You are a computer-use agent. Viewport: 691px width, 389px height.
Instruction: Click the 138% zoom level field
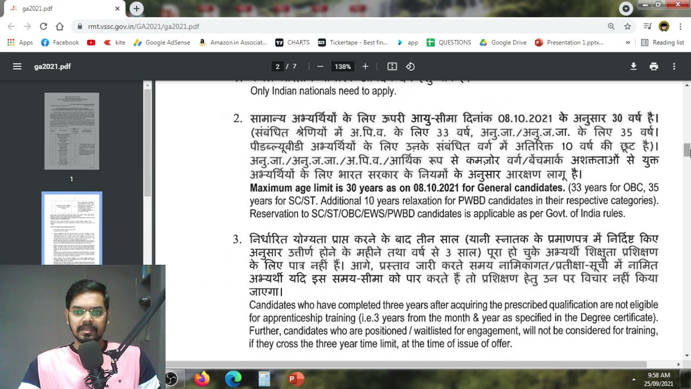tap(342, 66)
